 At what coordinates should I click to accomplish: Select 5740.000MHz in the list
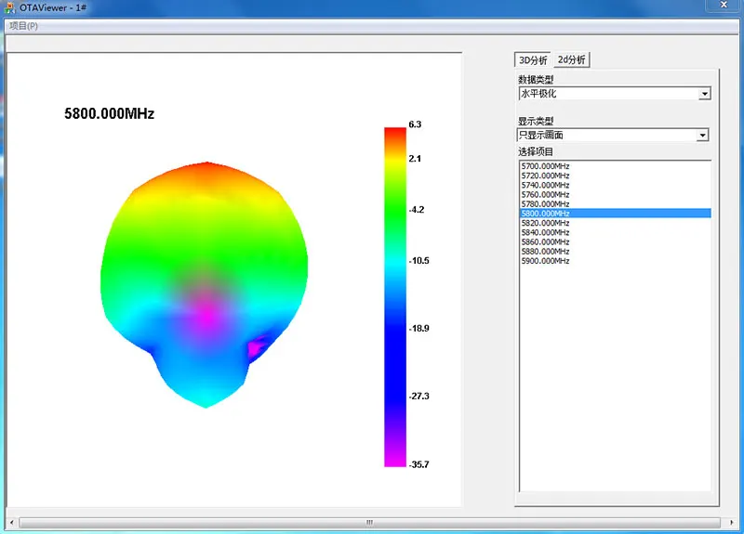[x=615, y=185]
